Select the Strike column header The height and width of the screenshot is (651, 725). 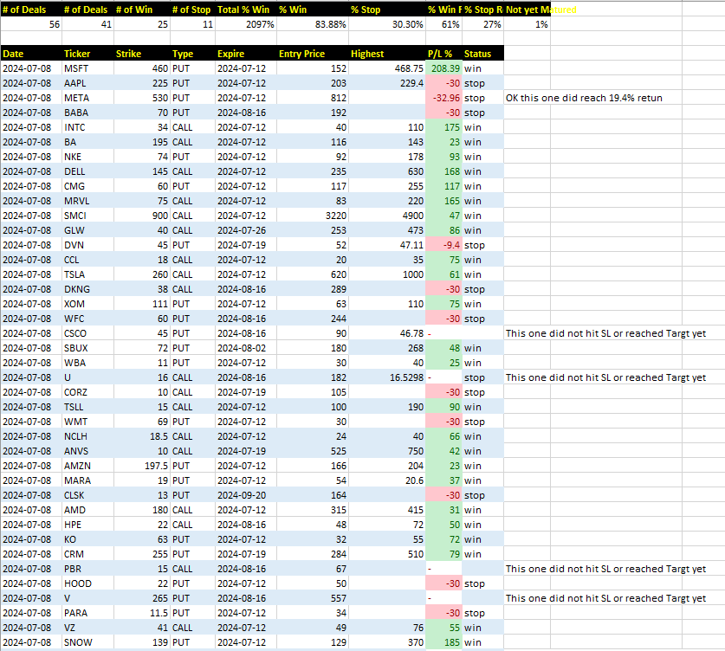point(142,54)
